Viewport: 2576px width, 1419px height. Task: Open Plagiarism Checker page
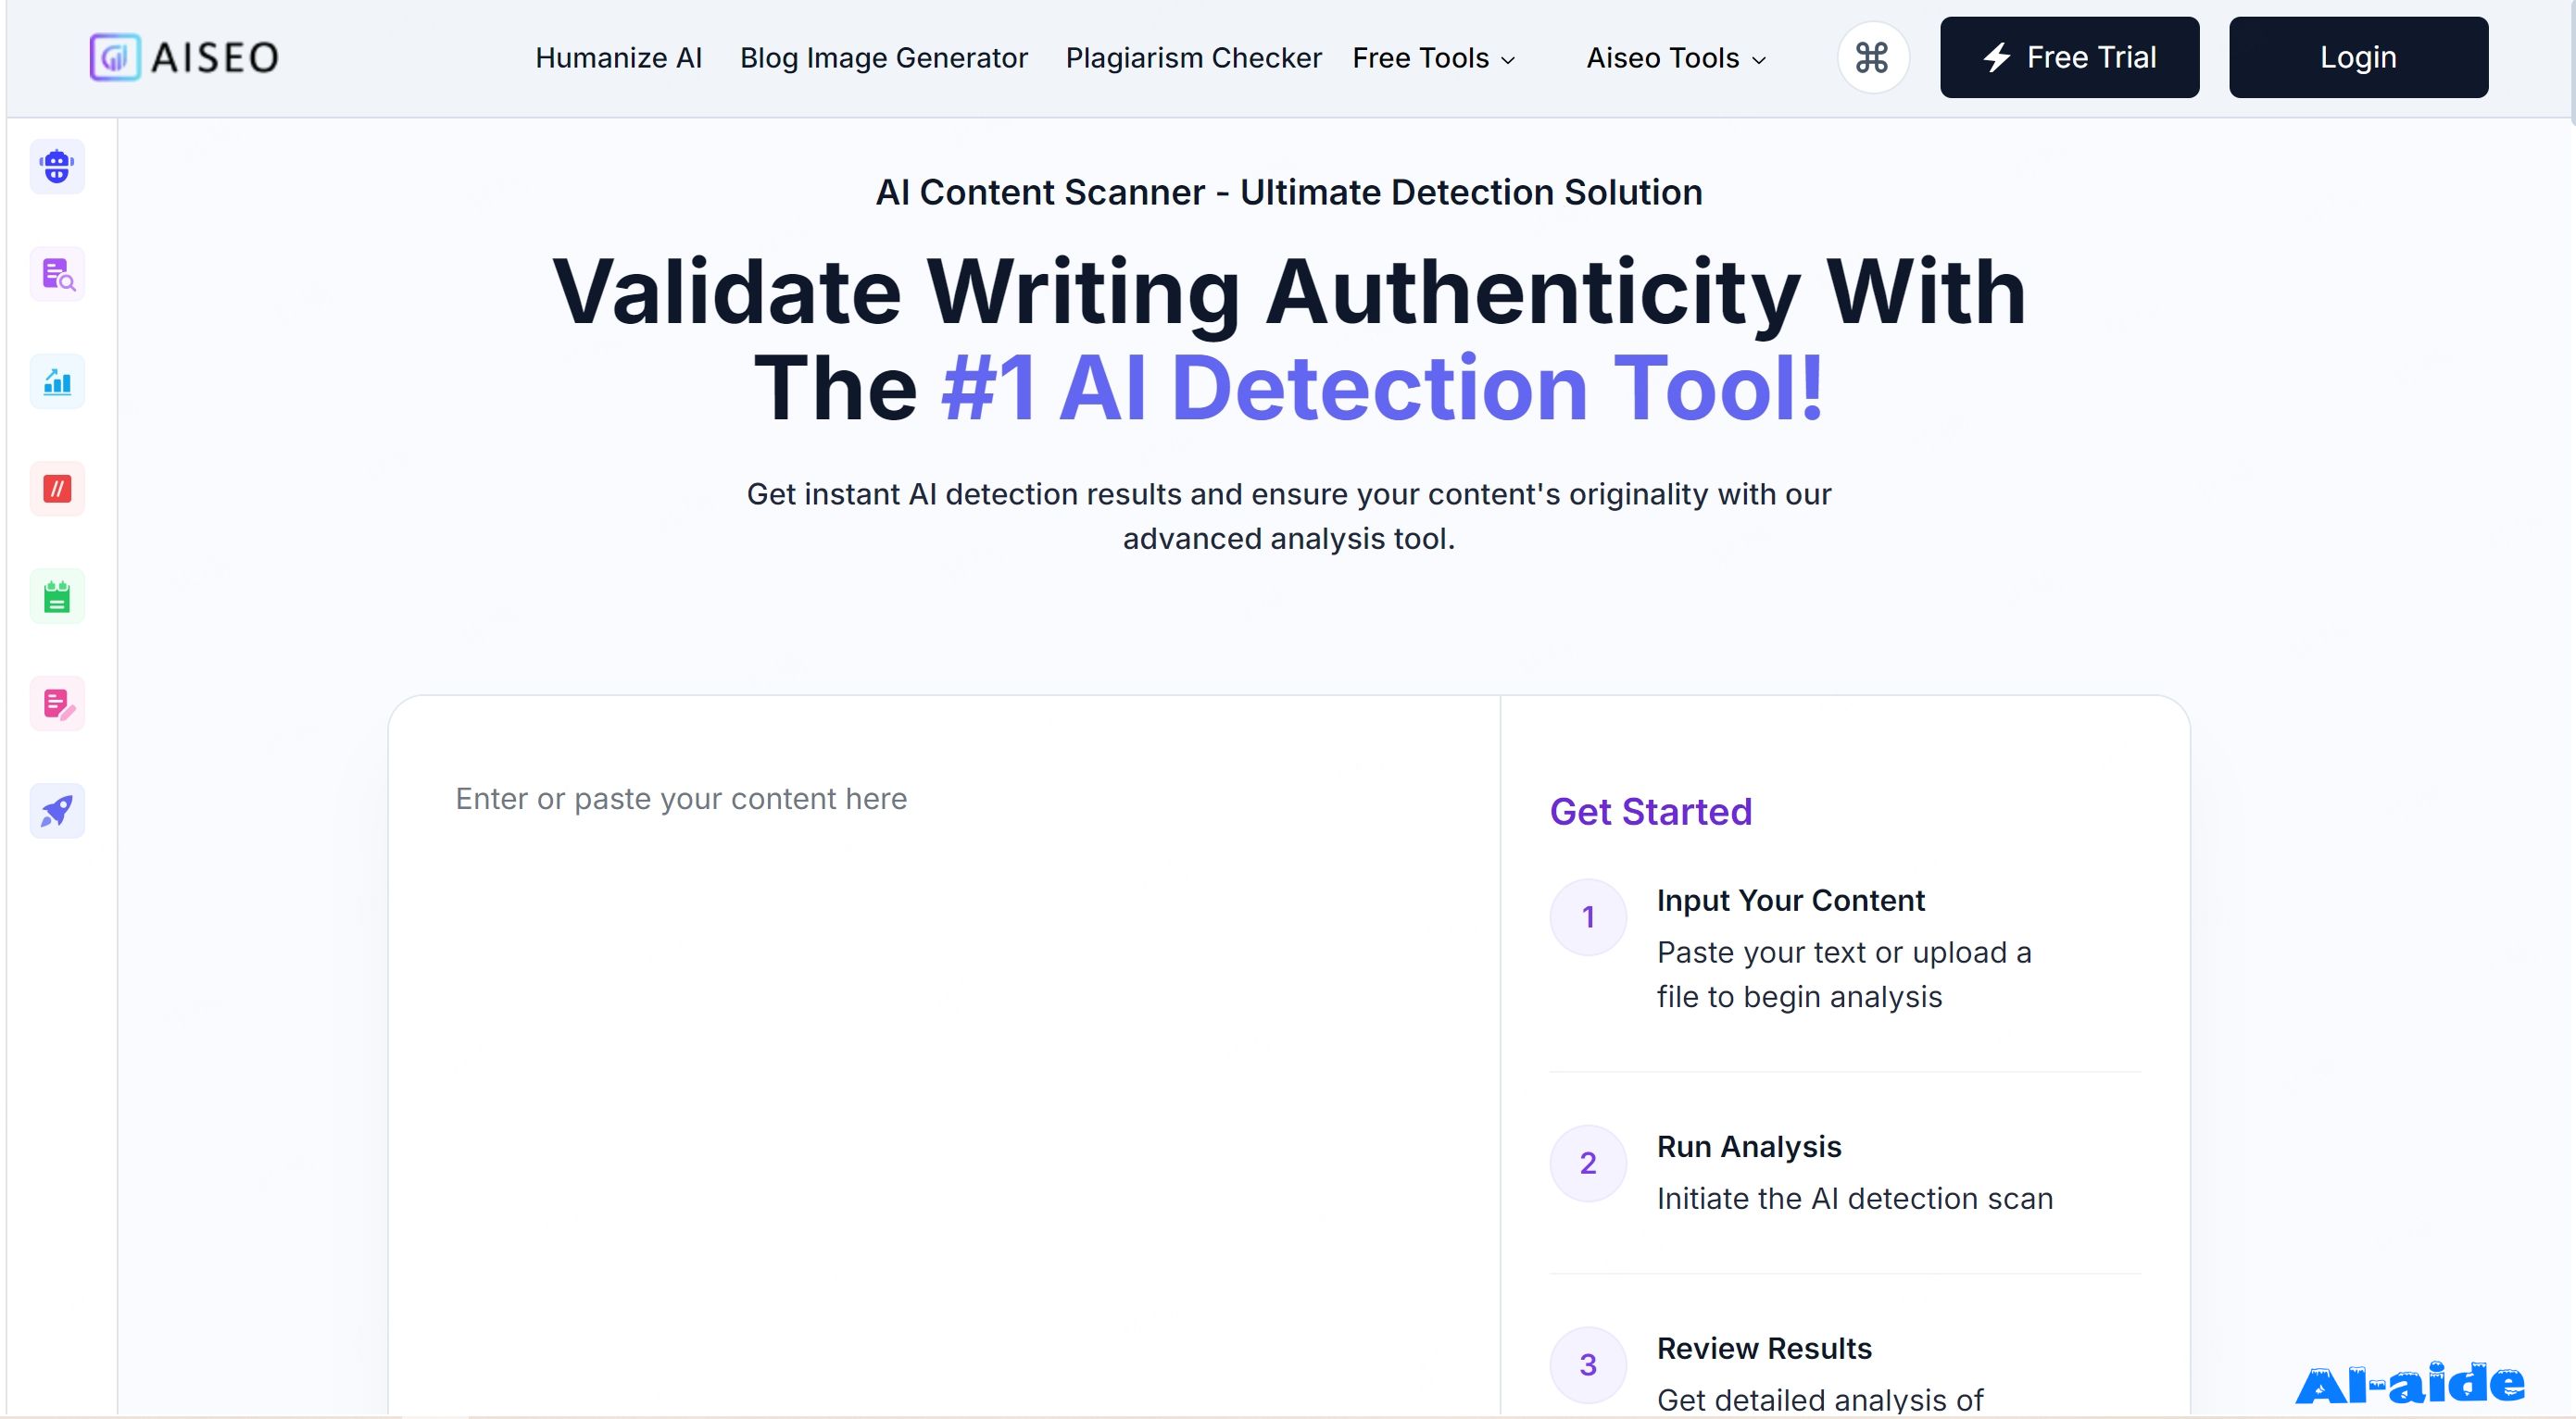click(x=1194, y=58)
